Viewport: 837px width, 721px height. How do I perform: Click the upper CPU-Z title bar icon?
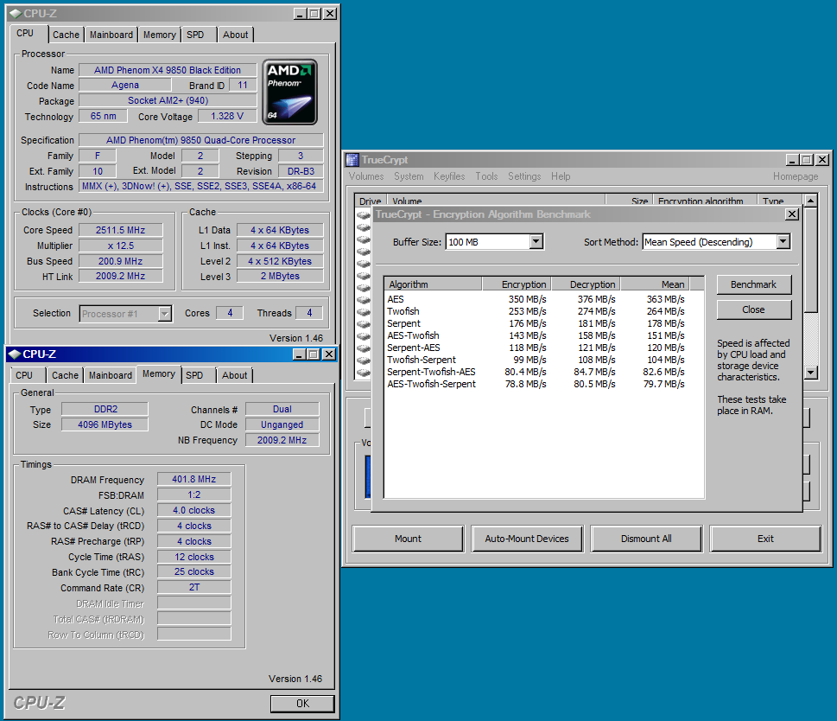coord(16,13)
